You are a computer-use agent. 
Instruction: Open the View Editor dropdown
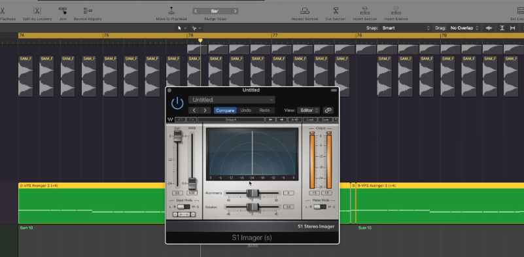[308, 111]
